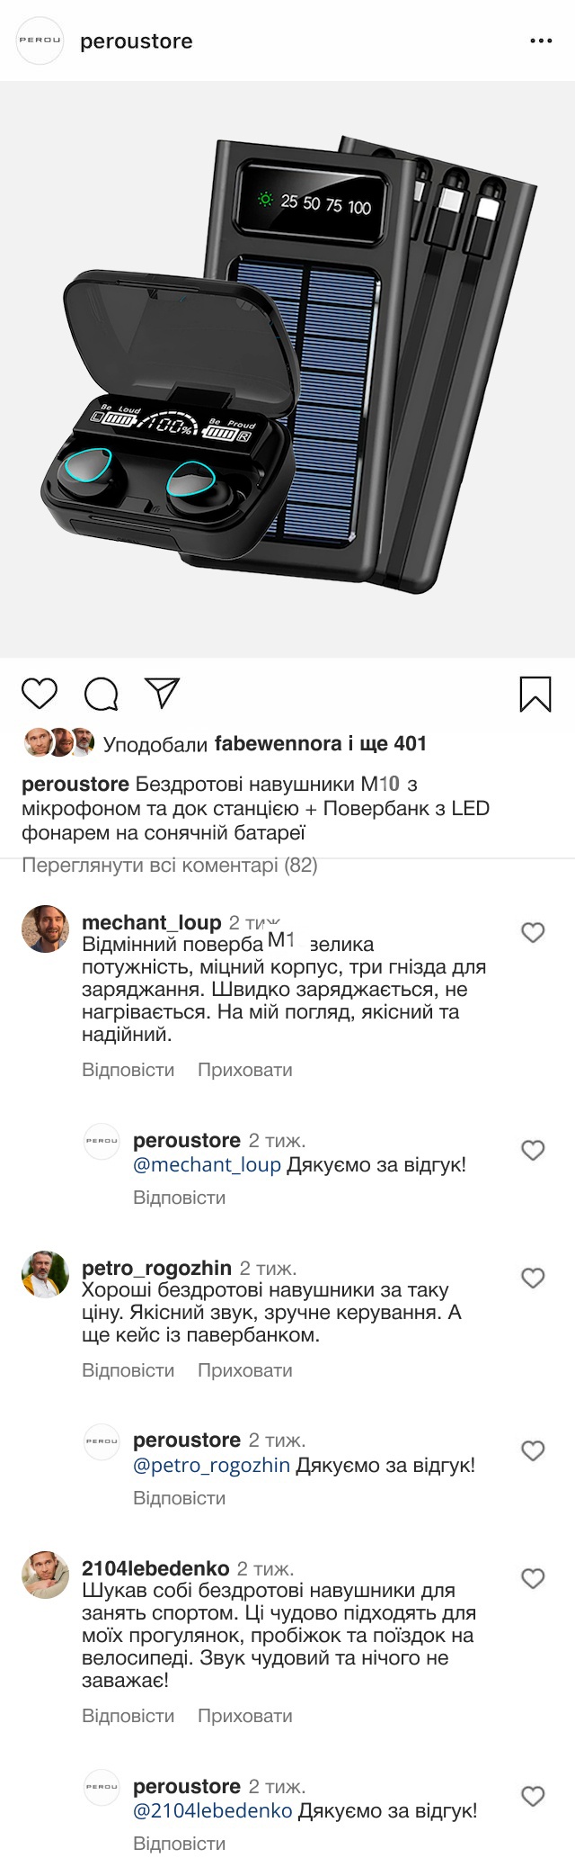This screenshot has height=1876, width=575.
Task: Open the comment bubble icon
Action: (102, 694)
